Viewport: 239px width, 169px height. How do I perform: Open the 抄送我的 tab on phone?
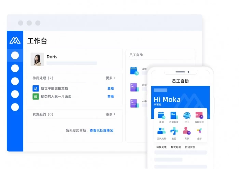(x=190, y=147)
